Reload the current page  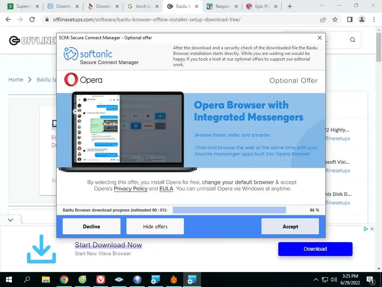32,19
